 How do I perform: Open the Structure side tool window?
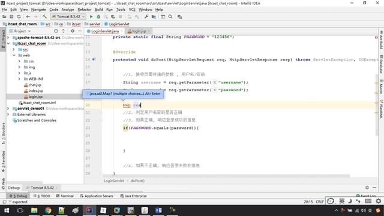tap(3, 133)
